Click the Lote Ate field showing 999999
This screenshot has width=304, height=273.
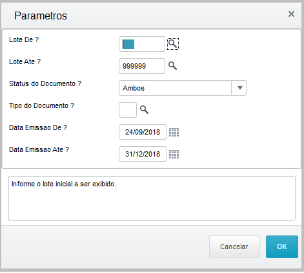142,66
